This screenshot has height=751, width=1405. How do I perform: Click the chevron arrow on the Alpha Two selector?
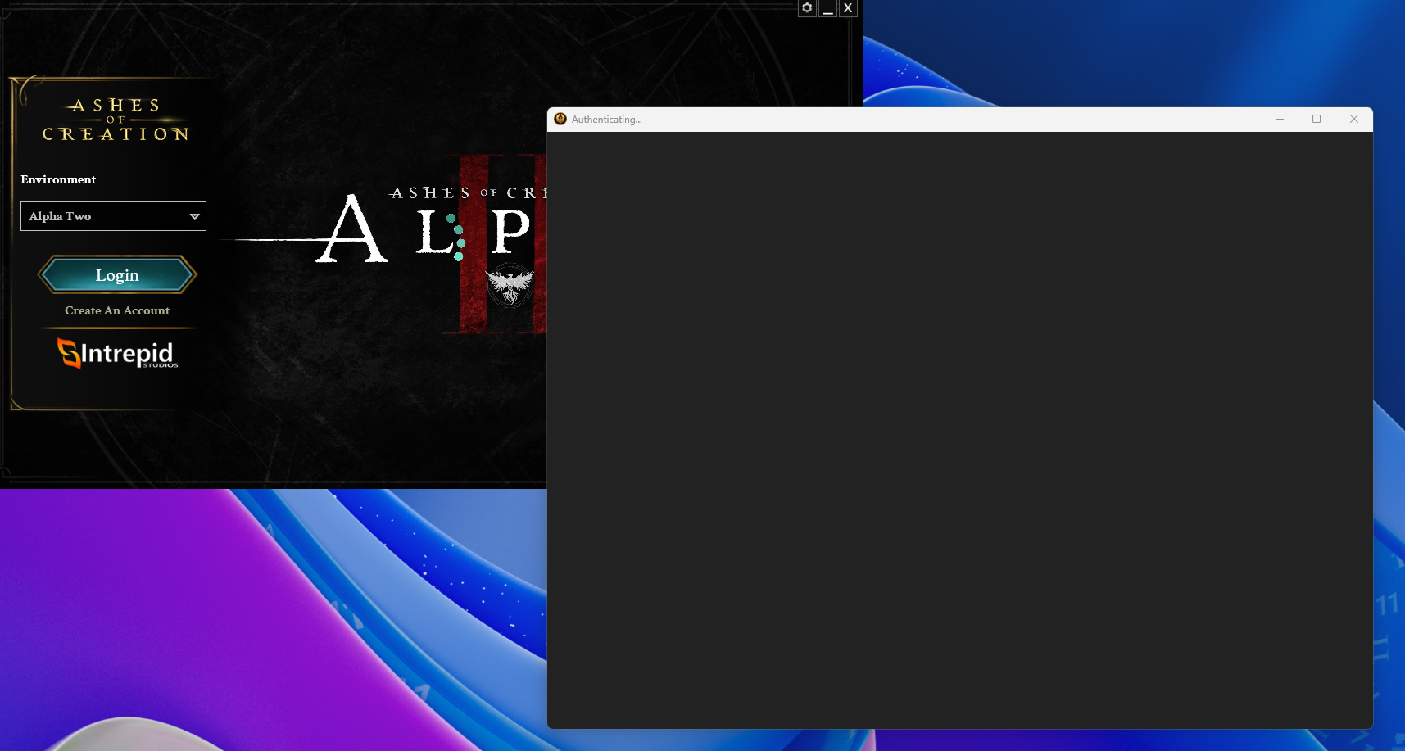194,216
